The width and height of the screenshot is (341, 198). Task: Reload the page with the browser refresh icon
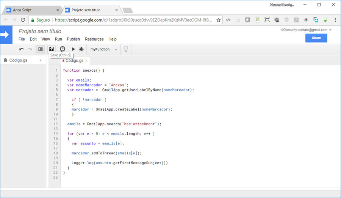tap(23, 20)
